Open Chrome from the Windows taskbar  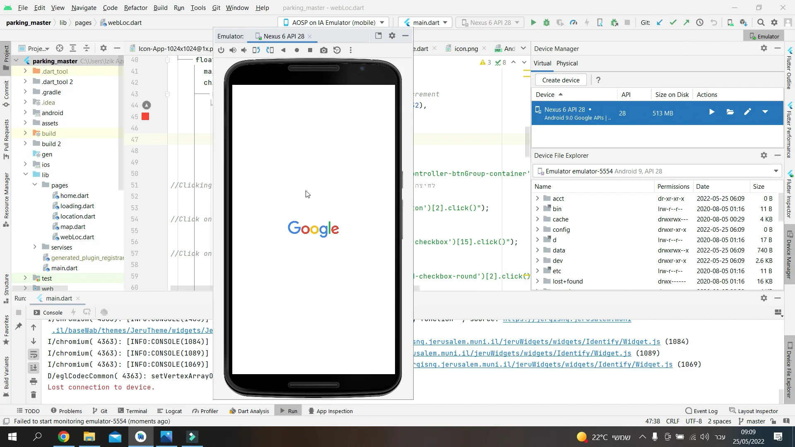click(63, 437)
